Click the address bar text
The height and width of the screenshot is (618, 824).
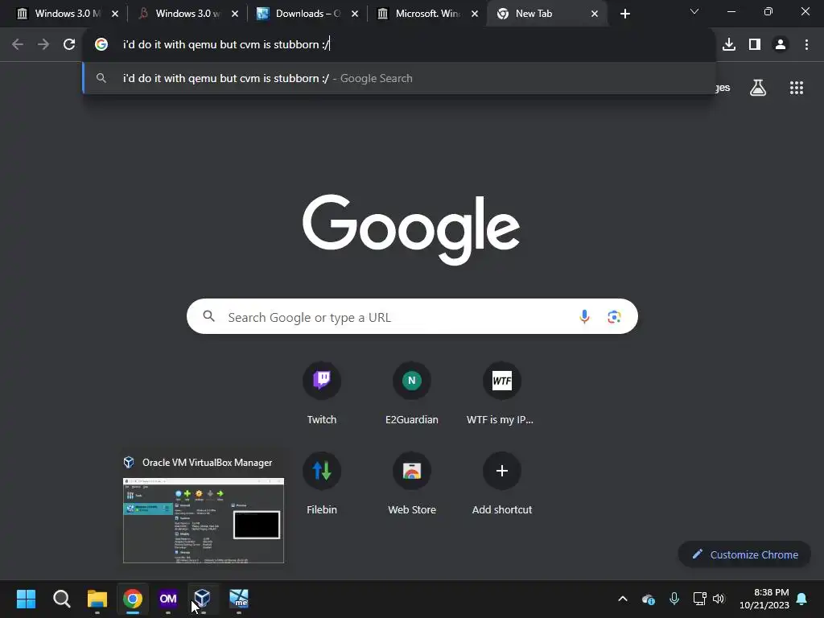coord(226,45)
